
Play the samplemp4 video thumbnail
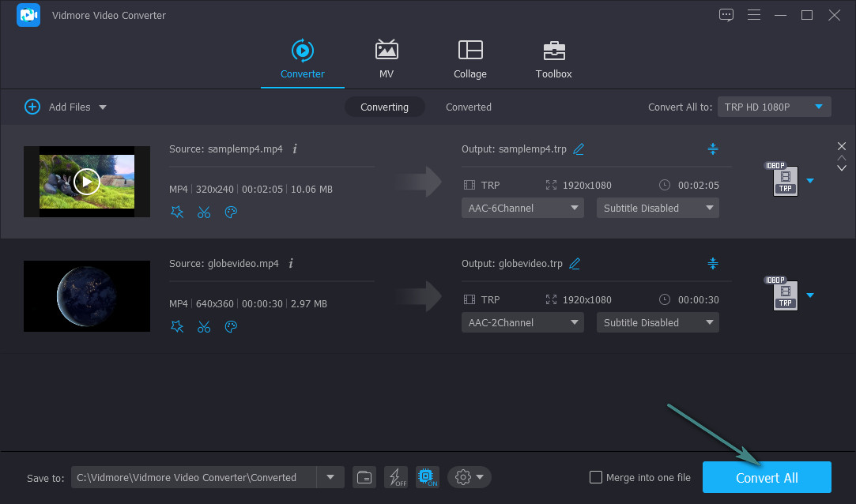(x=87, y=182)
